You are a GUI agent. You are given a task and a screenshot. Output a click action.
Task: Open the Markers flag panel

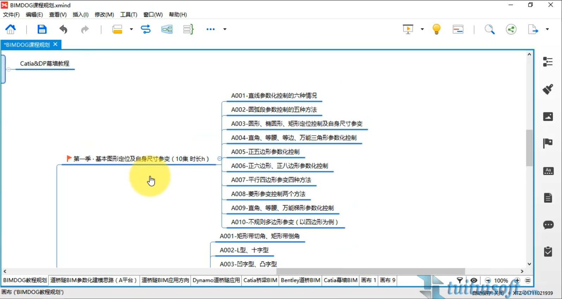[x=548, y=143]
